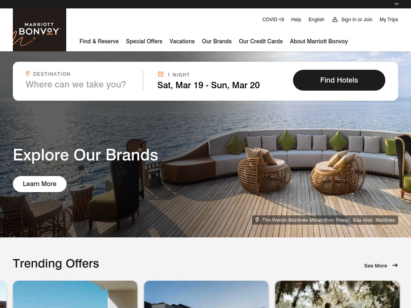
Task: Click the See More arrow icon
Action: pyautogui.click(x=395, y=265)
